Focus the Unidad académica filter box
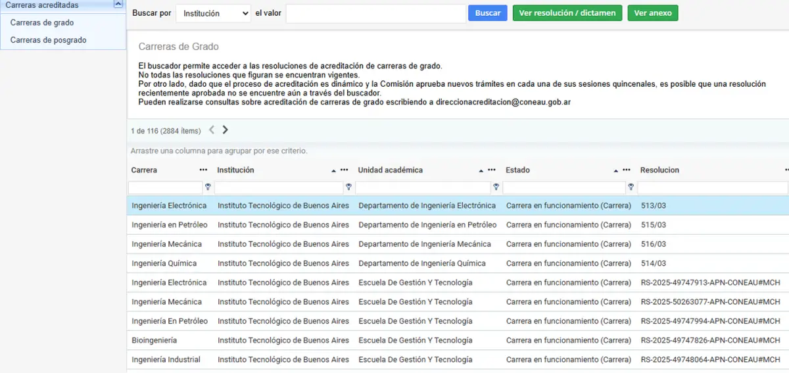789x373 pixels. 423,187
